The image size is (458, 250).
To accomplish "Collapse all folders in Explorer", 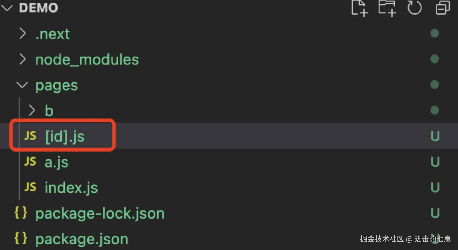I will (443, 8).
